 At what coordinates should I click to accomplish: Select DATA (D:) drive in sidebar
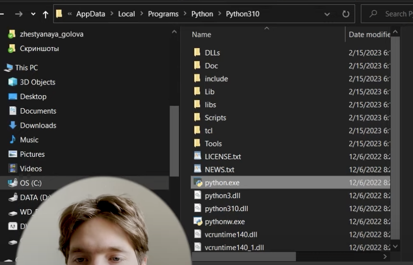[x=35, y=198]
